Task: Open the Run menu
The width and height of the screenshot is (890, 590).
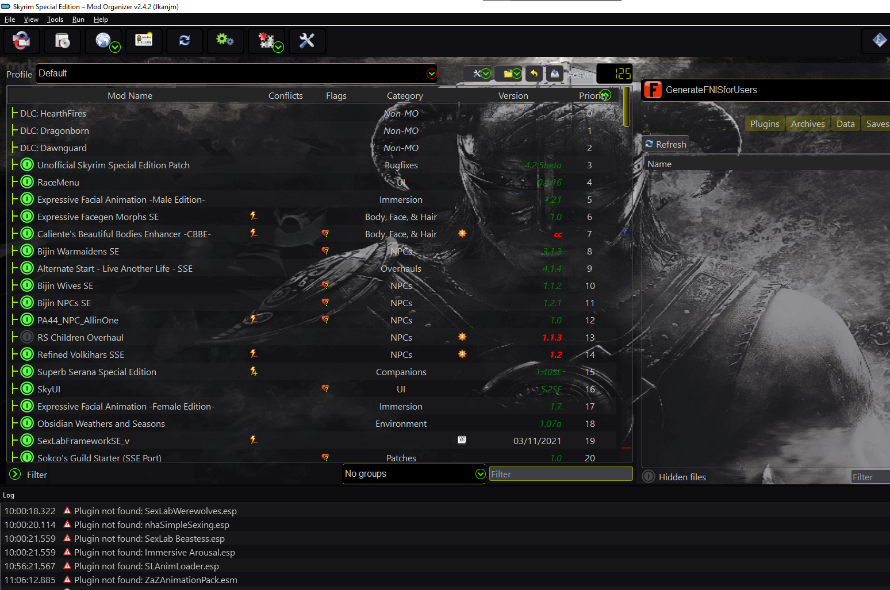Action: [78, 20]
